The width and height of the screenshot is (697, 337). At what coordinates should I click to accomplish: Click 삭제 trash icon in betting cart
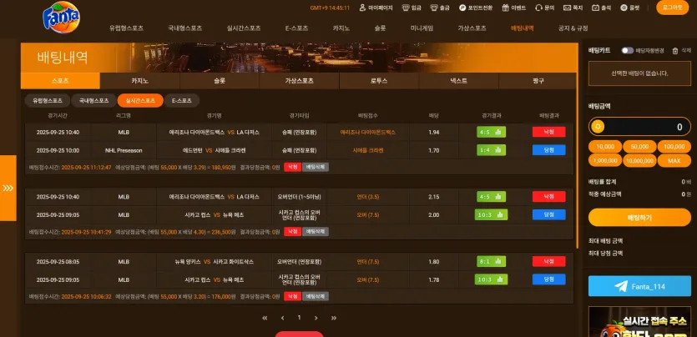(x=675, y=51)
